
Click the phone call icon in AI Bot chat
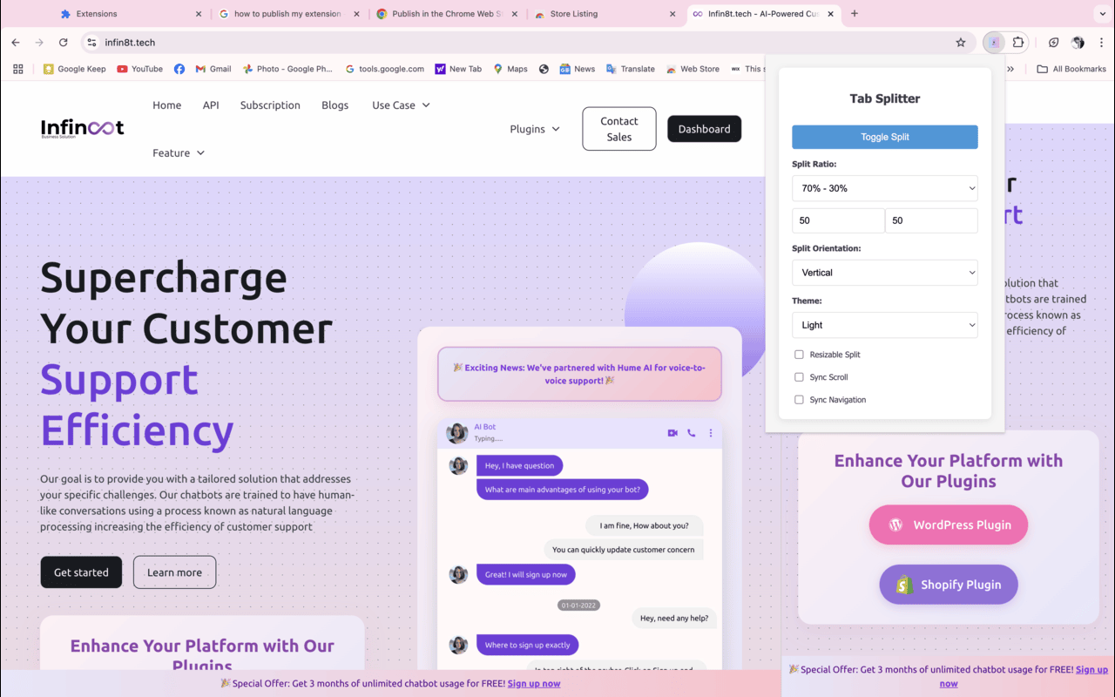(692, 433)
